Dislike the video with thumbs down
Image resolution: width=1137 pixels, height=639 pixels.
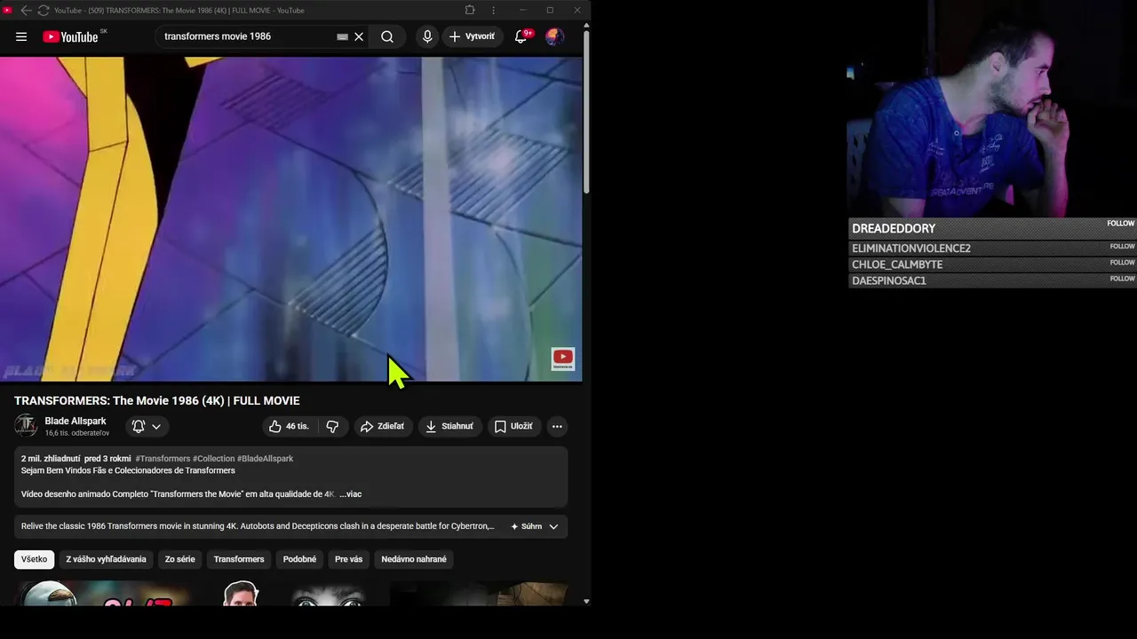click(332, 426)
